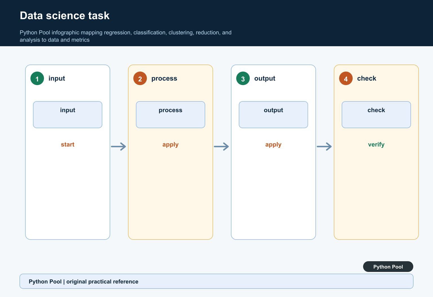The image size is (433, 297).
Task: Click the orange step 2 number badge
Action: 140,78
